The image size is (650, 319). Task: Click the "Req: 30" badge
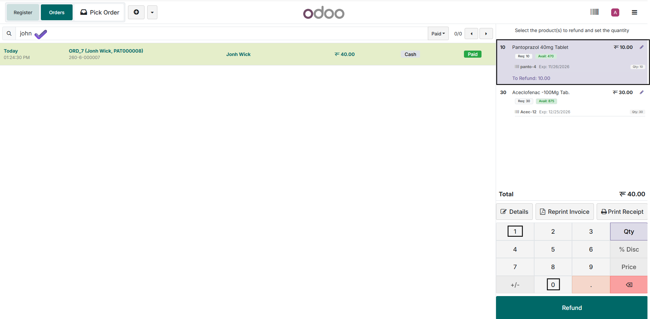click(524, 101)
